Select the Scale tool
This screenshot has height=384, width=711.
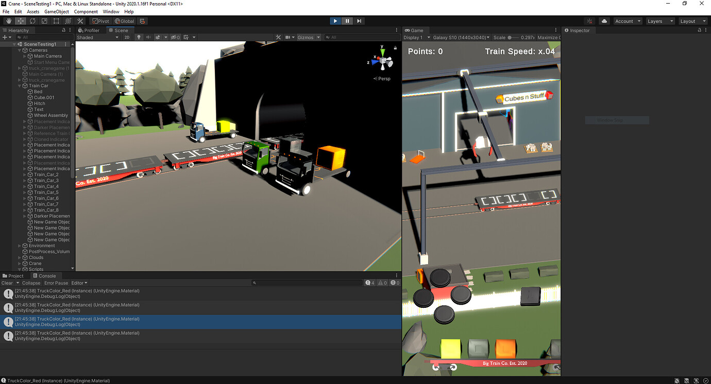[x=45, y=21]
